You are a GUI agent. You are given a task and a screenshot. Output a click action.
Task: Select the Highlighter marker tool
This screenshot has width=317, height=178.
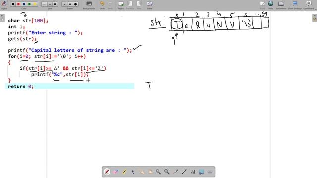pos(124,172)
